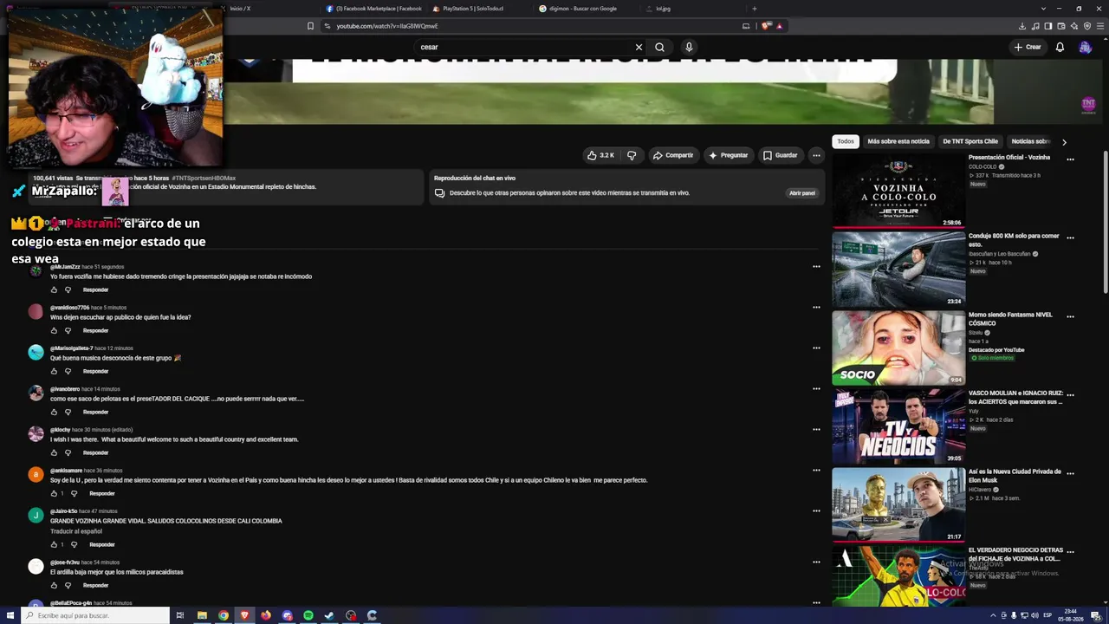Show the browser sidebar panel
Viewport: 1109px width, 624px height.
(1047, 26)
